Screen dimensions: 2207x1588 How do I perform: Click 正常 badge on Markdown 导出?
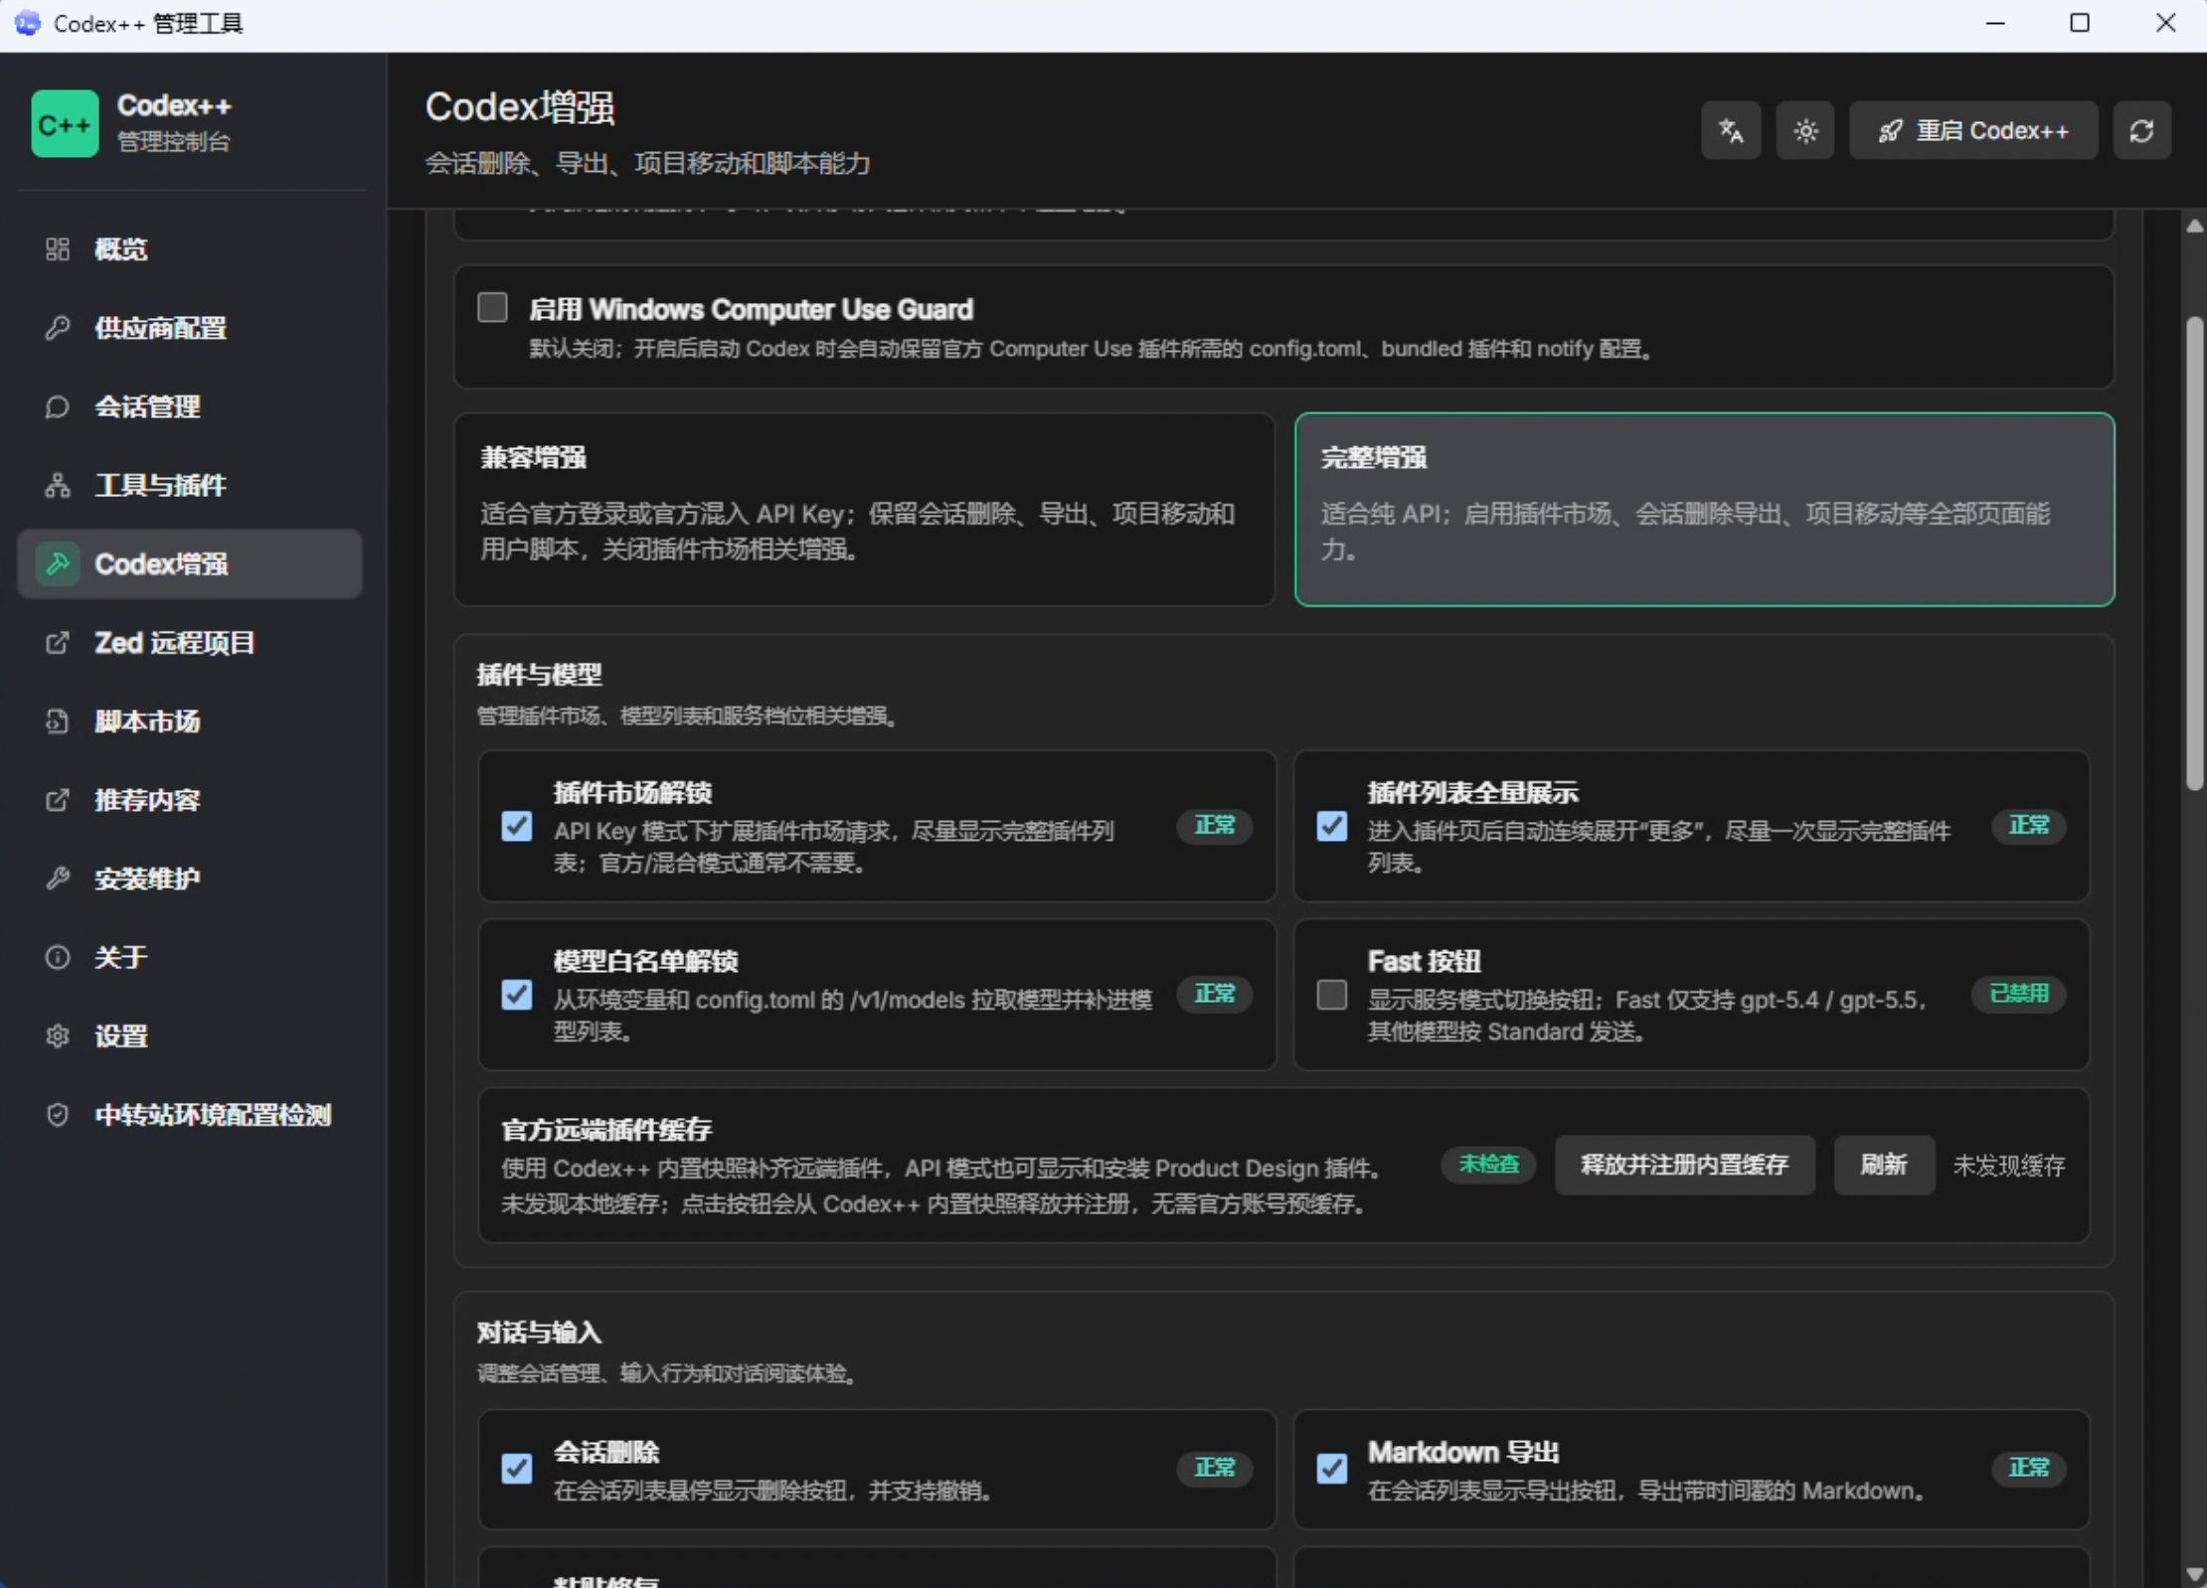pos(2028,1469)
